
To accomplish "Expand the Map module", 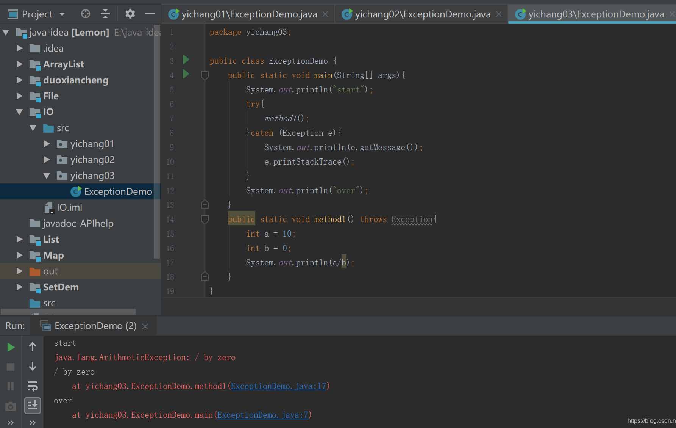I will click(20, 256).
